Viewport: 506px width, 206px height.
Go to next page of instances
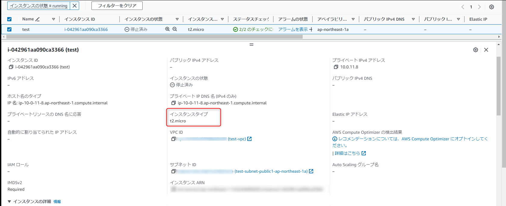tap(480, 7)
